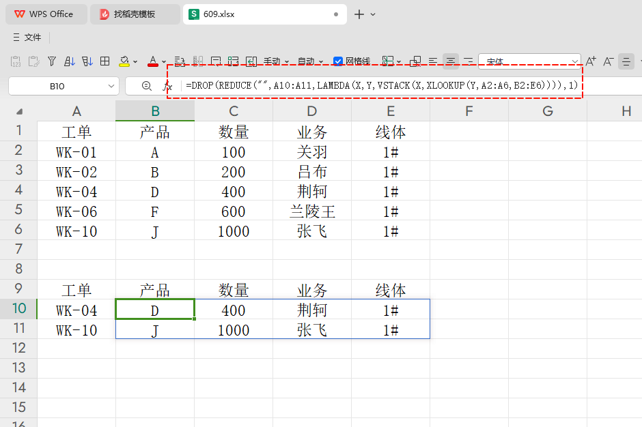This screenshot has width=642, height=427.
Task: Select the column C header
Action: point(234,111)
